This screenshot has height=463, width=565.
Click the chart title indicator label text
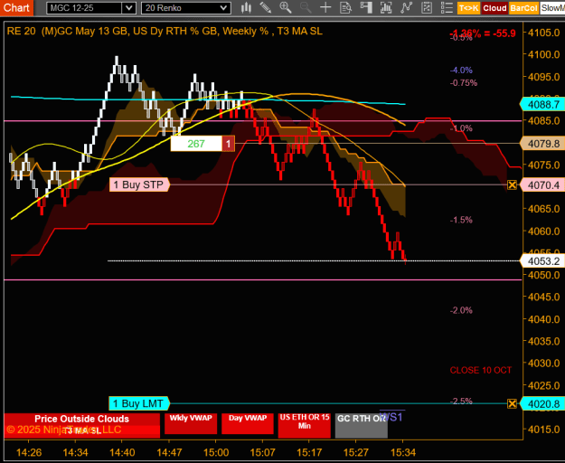click(165, 32)
